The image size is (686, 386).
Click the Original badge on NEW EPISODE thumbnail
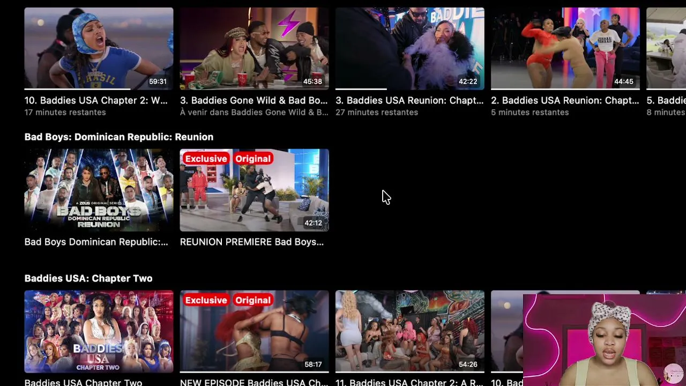coord(253,300)
